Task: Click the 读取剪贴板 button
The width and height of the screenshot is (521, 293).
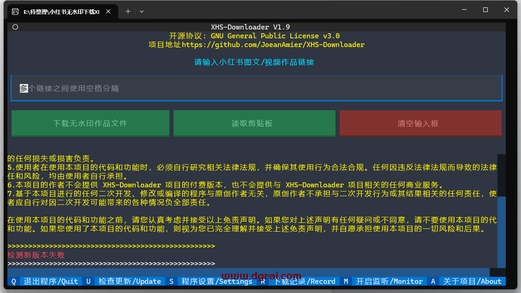Action: pos(254,123)
